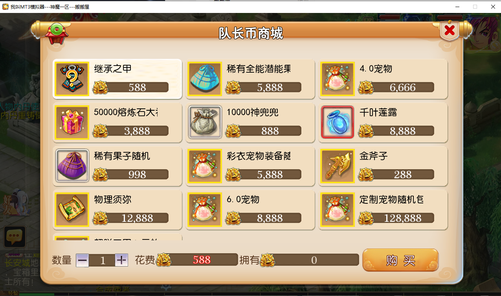The height and width of the screenshot is (296, 501).
Task: Select the 物理须弥 scroll icon
Action: tap(72, 210)
